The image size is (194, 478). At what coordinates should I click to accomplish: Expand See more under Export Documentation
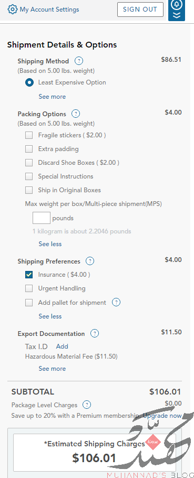[52, 369]
